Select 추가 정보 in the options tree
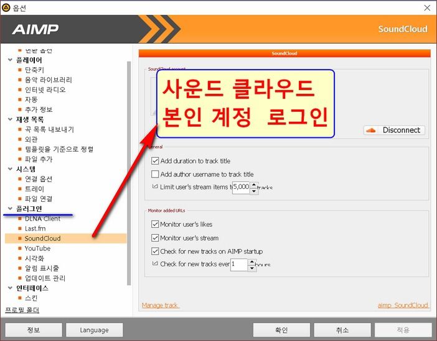 point(39,109)
